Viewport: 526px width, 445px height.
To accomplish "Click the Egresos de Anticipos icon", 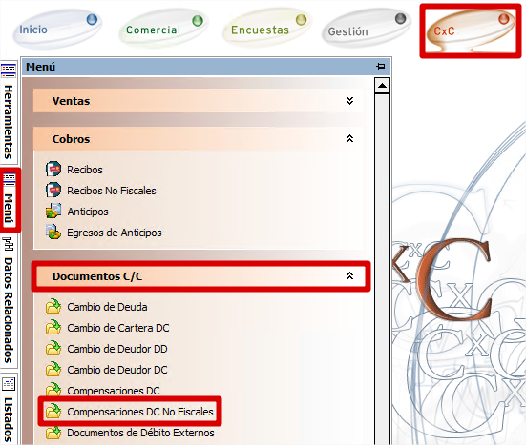I will point(53,233).
